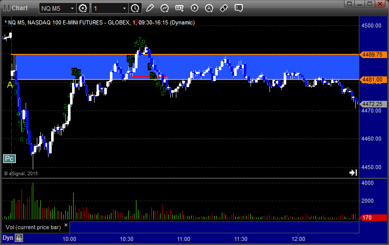Select the red dashed horizontal line in blue zone

[x=149, y=76]
